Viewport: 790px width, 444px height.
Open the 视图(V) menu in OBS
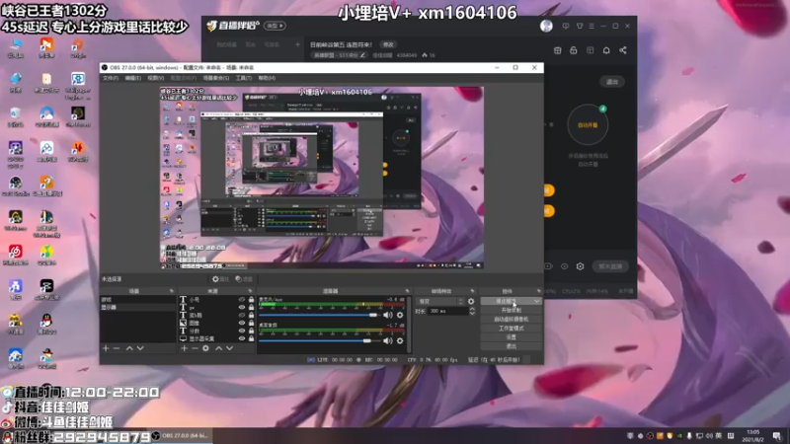click(x=156, y=78)
